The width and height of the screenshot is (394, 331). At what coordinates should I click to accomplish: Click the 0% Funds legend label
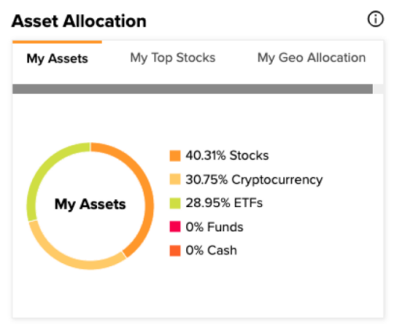(x=215, y=227)
